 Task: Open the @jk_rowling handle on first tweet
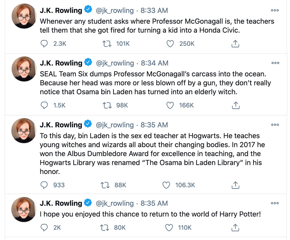pos(114,10)
